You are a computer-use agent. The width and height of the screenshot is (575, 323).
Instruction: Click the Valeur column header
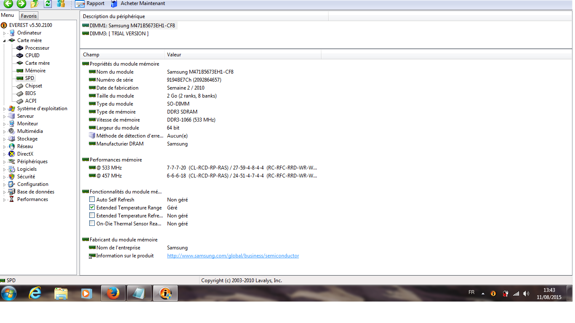242,55
